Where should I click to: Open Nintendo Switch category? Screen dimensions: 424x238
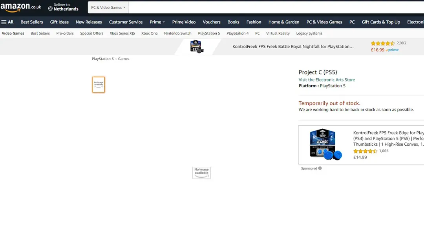[178, 33]
